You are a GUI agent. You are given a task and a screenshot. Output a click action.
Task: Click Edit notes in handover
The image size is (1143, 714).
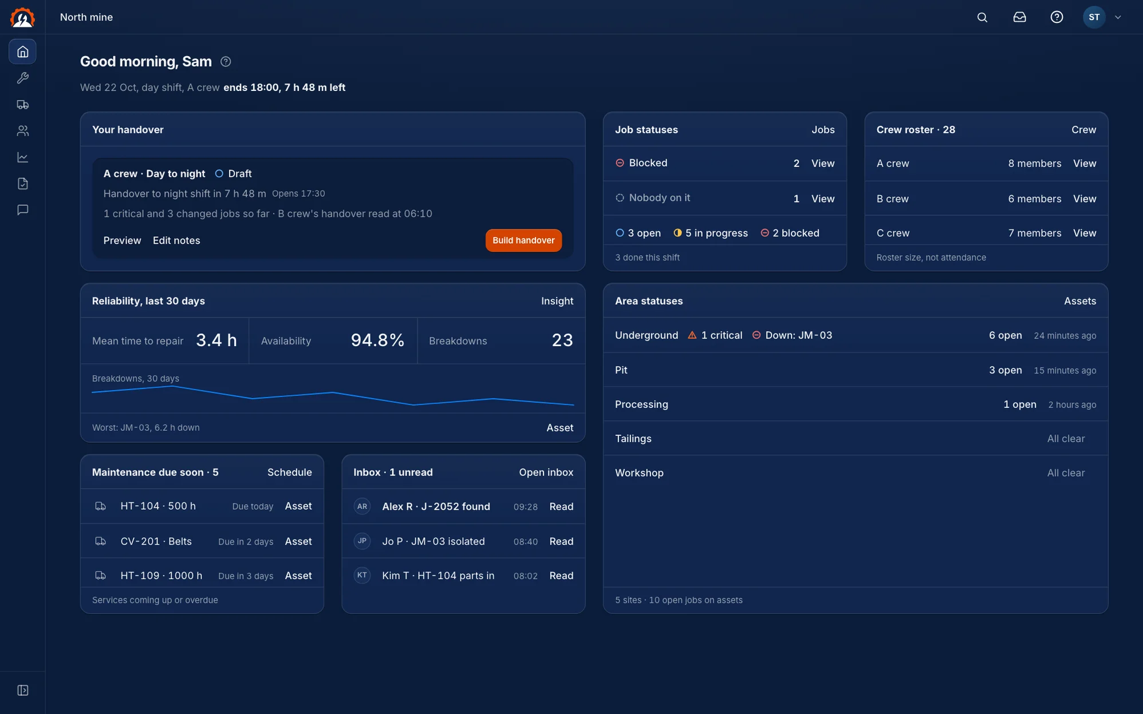[176, 240]
